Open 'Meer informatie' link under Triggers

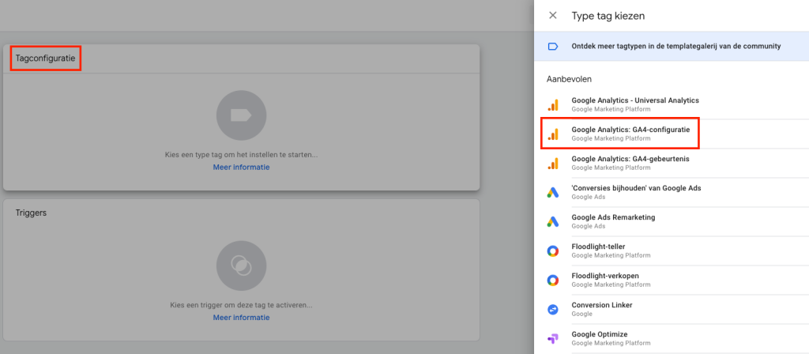tap(241, 318)
